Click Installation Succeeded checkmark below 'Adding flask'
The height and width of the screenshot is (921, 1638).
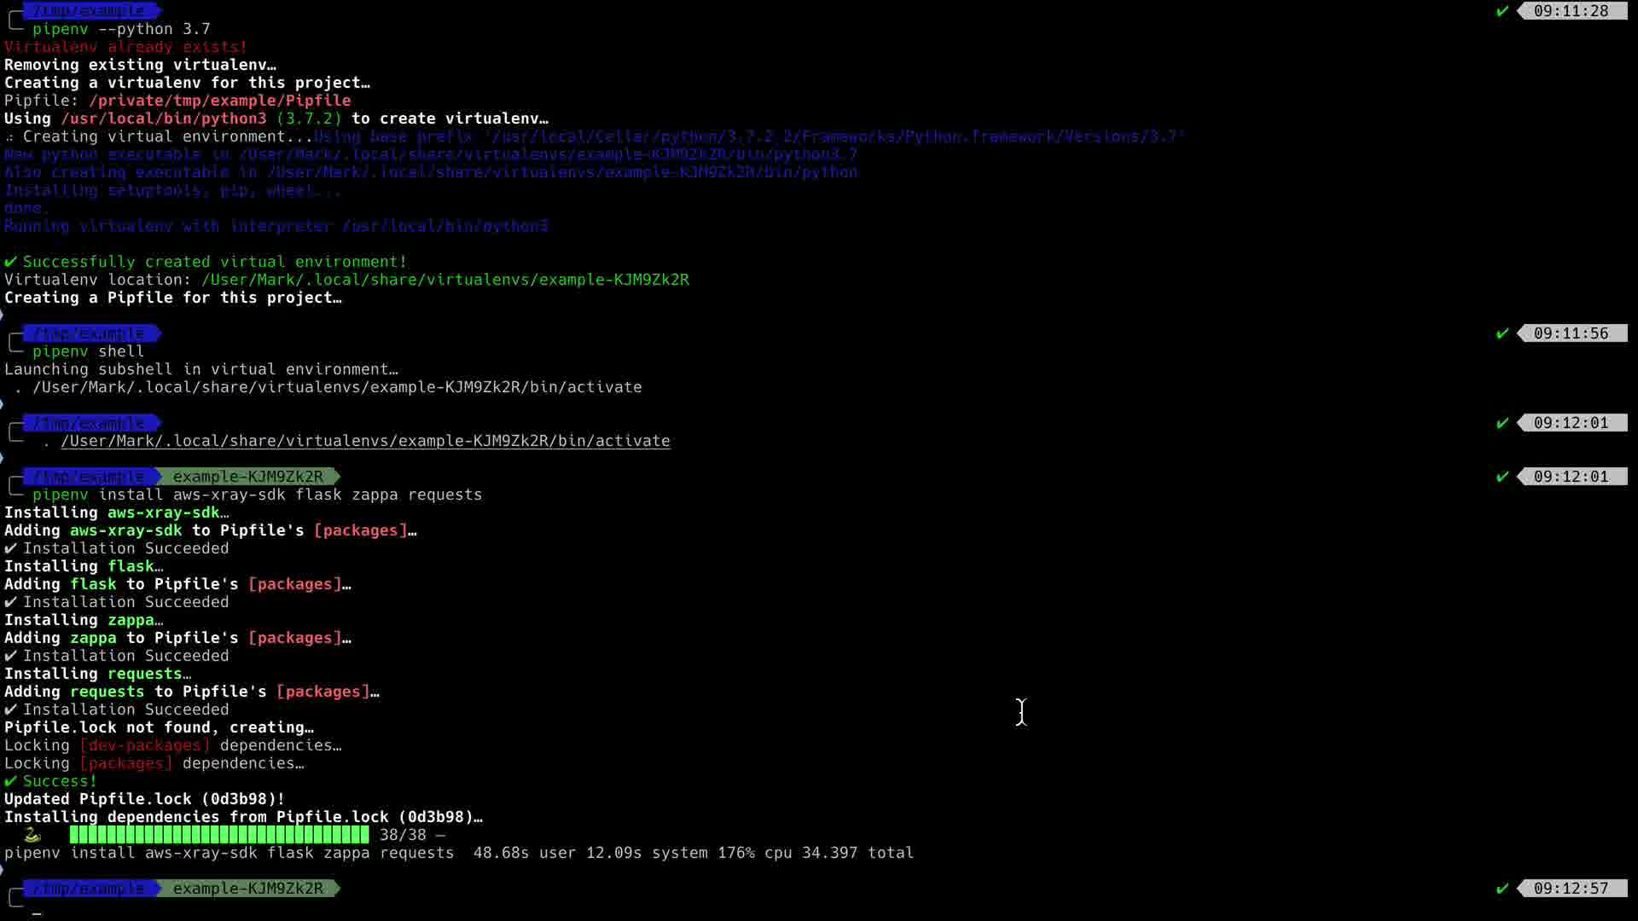[10, 602]
